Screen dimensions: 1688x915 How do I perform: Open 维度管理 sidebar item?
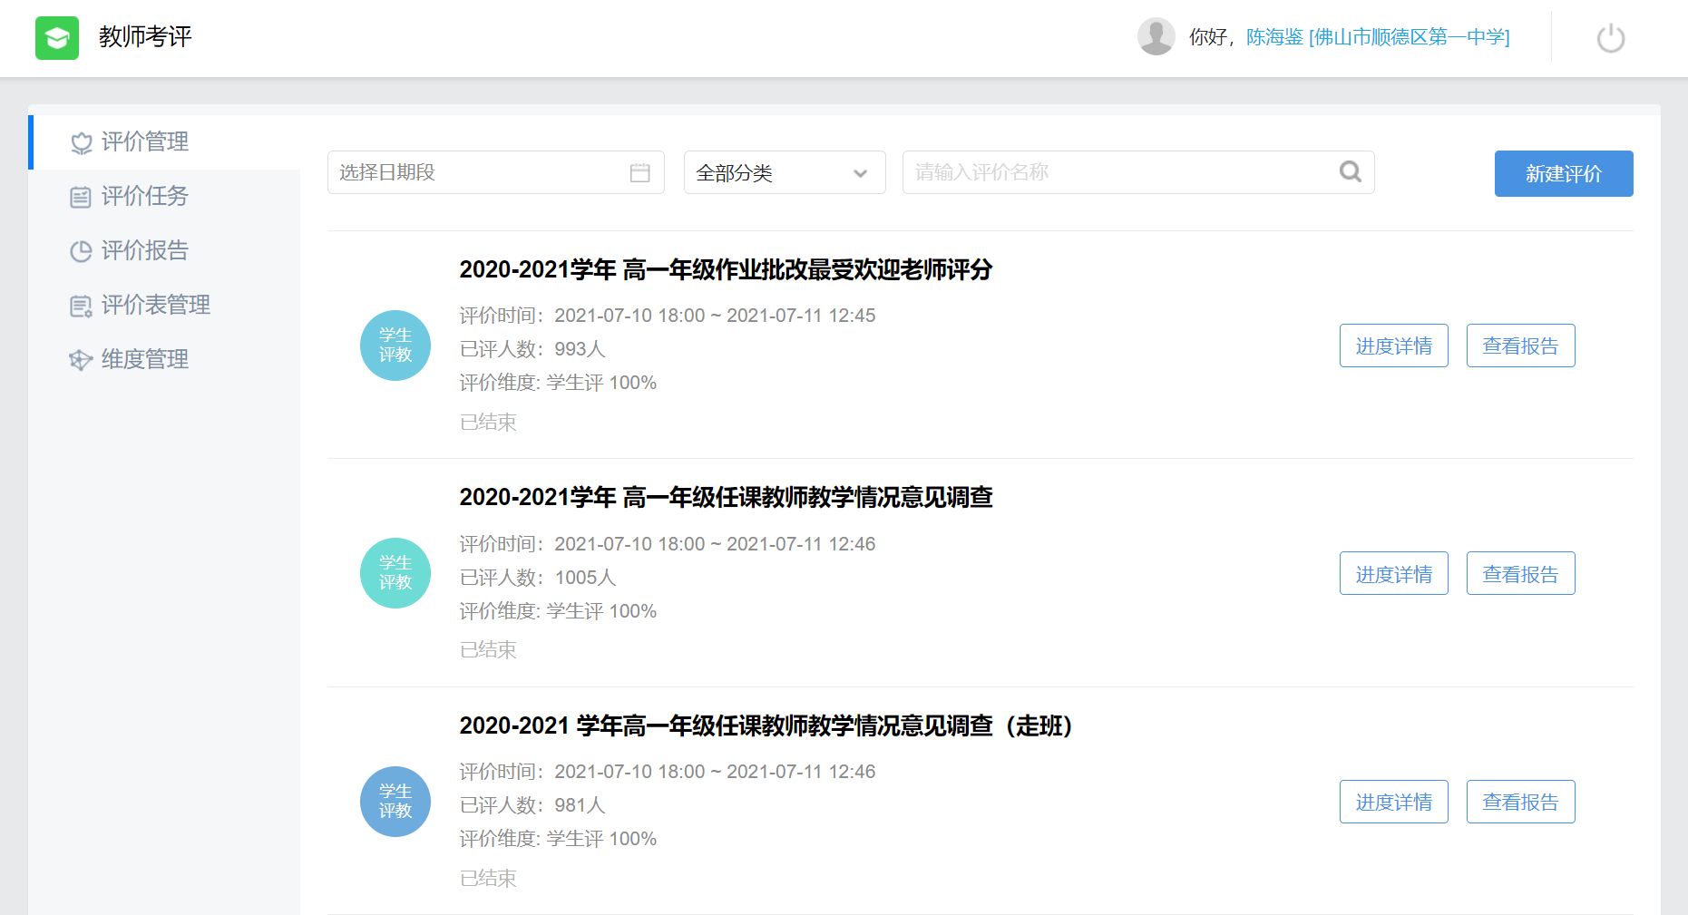point(145,359)
